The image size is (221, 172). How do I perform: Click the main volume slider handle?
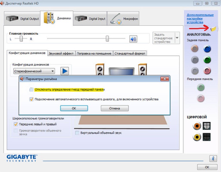[107, 38]
